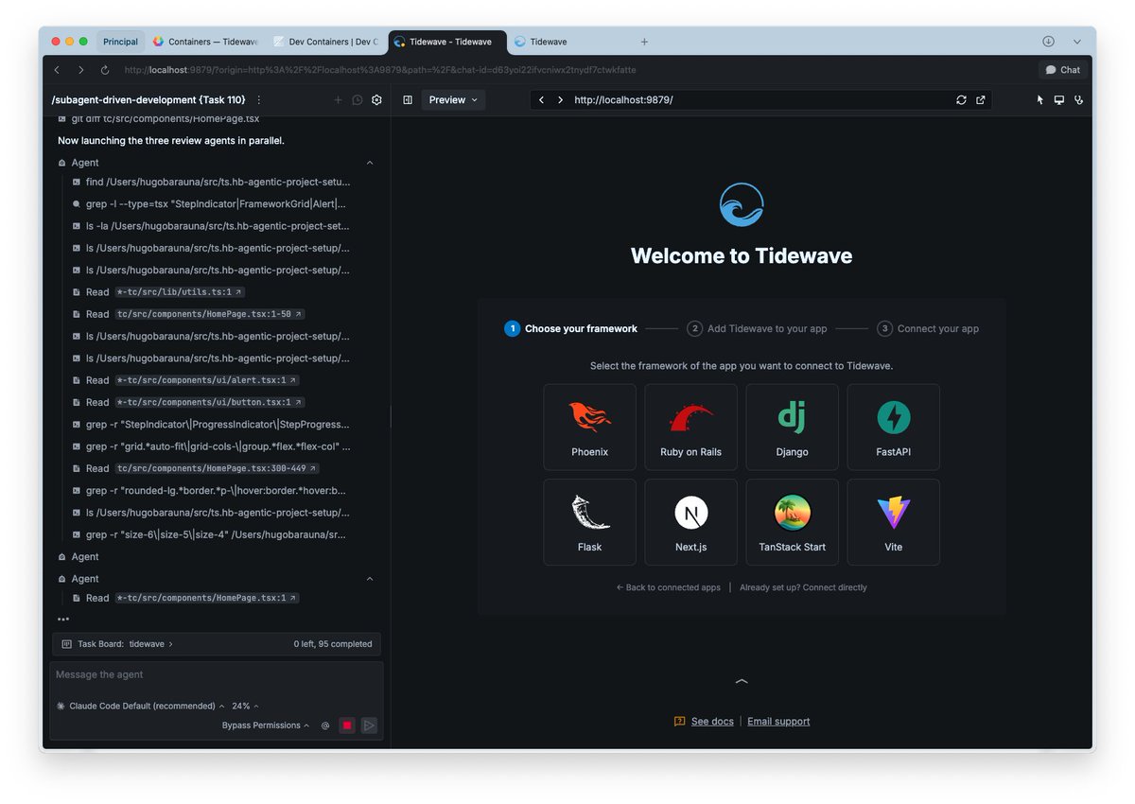Click Already set up? Connect directly
Viewport: 1135px width, 804px height.
point(803,587)
